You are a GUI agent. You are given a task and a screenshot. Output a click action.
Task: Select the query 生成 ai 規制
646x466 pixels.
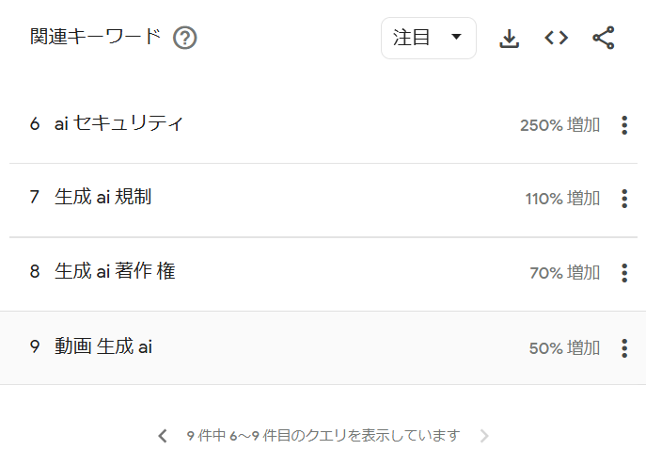pyautogui.click(x=103, y=197)
